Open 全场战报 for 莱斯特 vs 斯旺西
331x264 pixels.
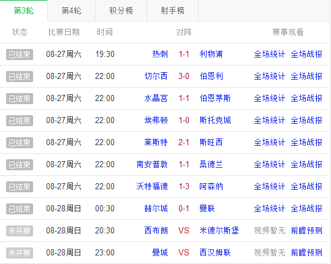[x=306, y=143]
